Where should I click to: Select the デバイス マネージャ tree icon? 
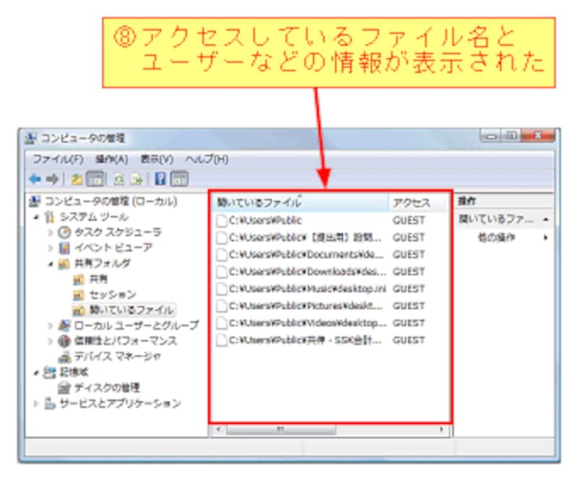click(64, 356)
